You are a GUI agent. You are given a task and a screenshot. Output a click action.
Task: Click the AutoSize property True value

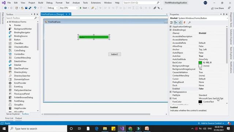tap(201, 56)
